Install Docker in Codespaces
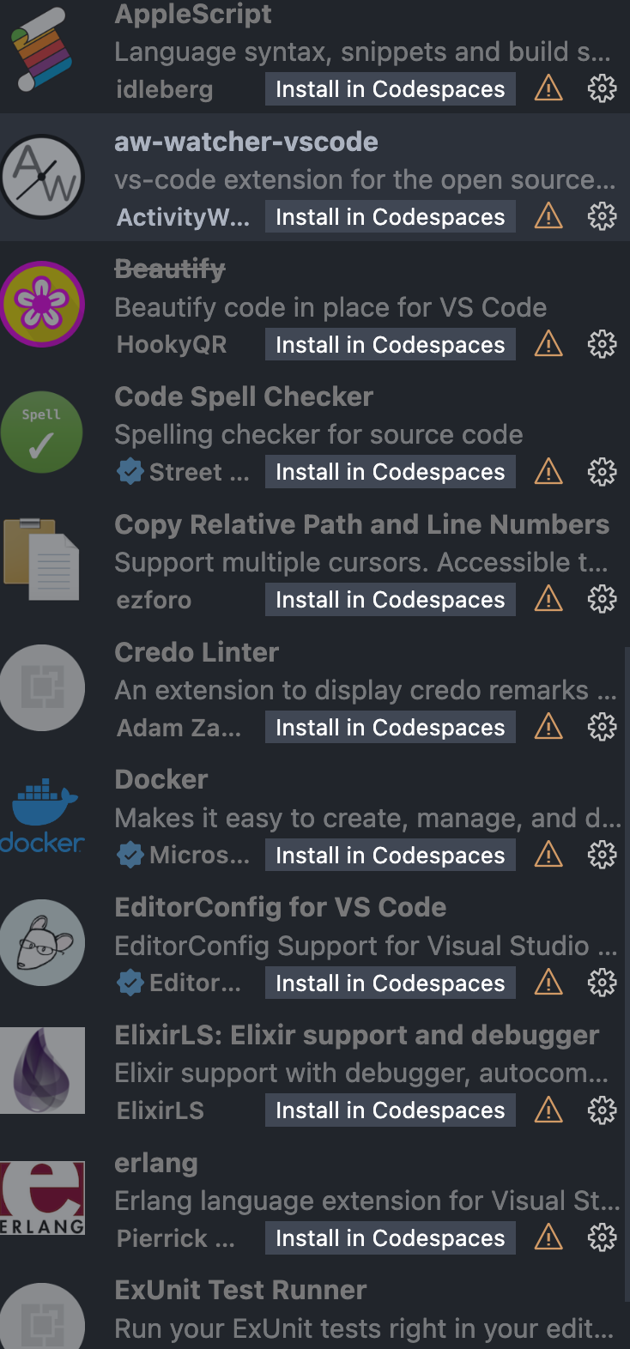The image size is (630, 1349). click(390, 855)
